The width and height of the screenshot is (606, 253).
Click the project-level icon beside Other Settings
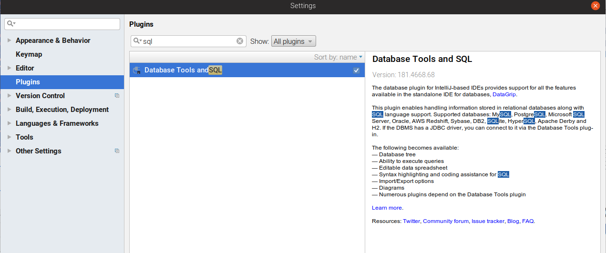[x=117, y=151]
